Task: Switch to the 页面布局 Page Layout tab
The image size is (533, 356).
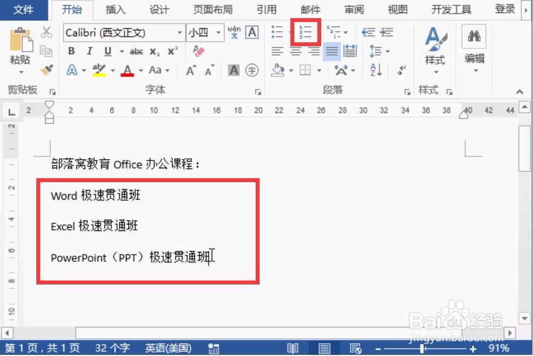Action: 213,9
